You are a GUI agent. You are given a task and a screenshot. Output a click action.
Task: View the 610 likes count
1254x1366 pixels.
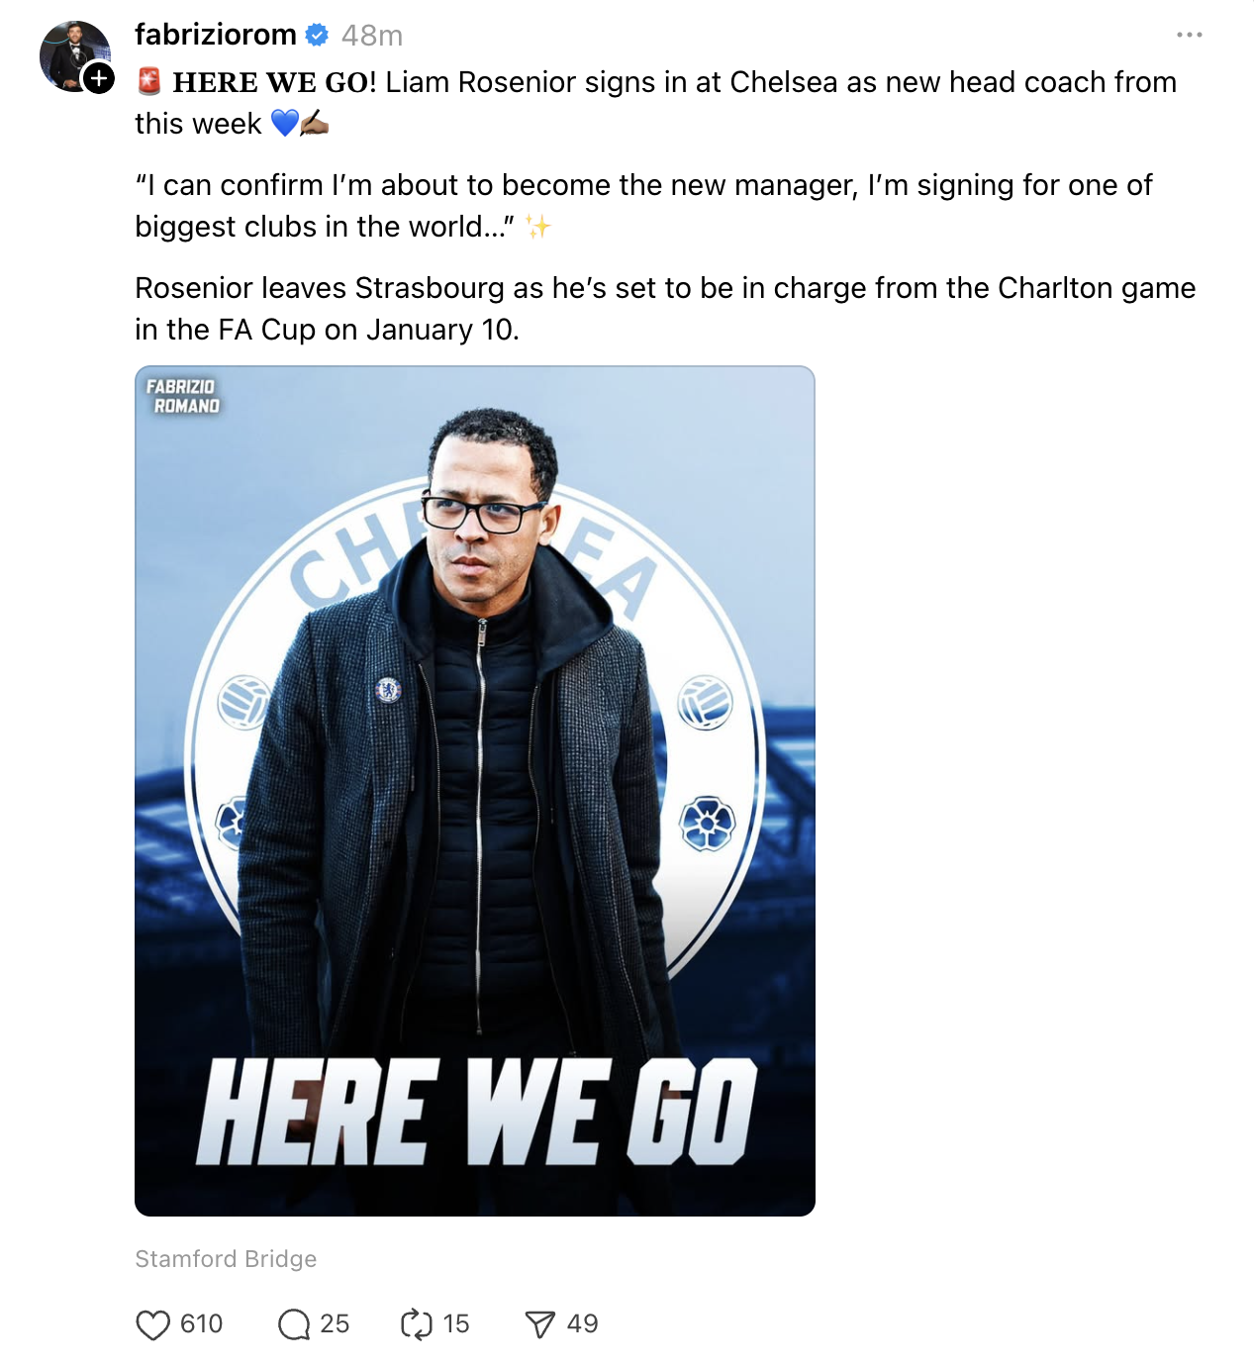click(201, 1324)
